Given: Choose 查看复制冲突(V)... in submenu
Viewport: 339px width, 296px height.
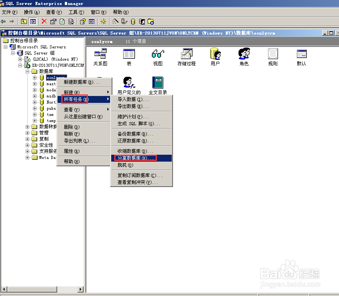Looking at the screenshot, I should [x=142, y=182].
